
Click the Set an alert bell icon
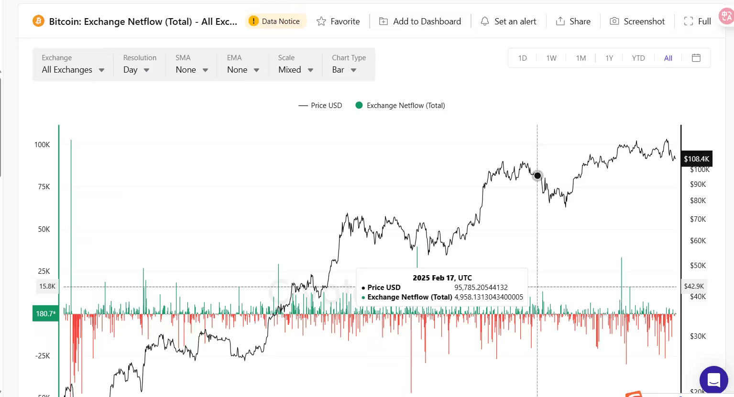click(485, 21)
